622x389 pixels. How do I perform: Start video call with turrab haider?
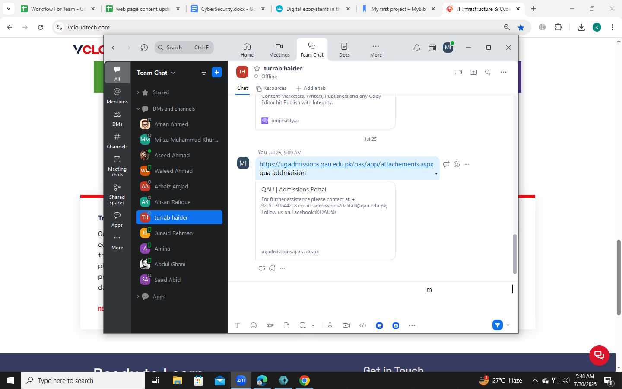(x=458, y=72)
